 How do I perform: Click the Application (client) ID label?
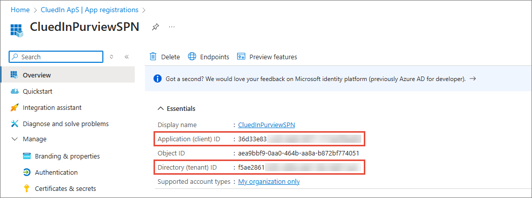[x=189, y=139]
